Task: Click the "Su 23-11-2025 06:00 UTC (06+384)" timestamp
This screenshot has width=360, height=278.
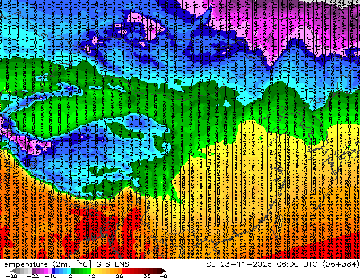Action: pyautogui.click(x=283, y=264)
